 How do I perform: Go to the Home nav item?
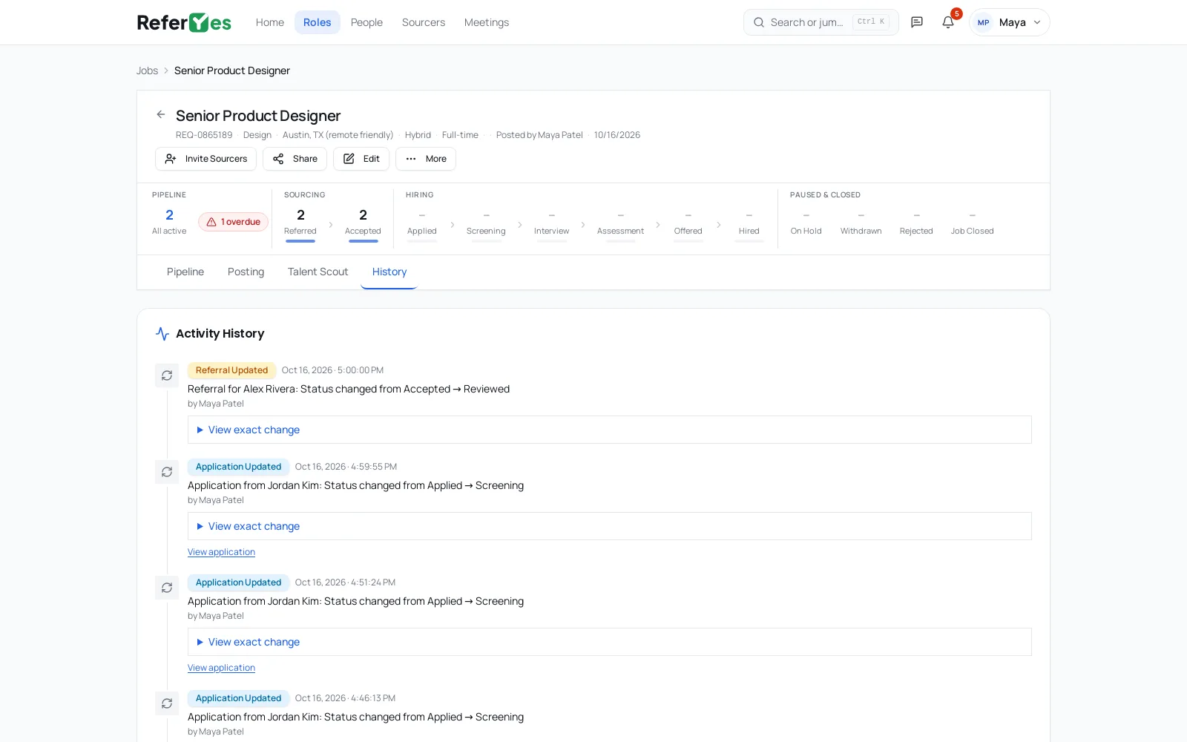[x=270, y=22]
